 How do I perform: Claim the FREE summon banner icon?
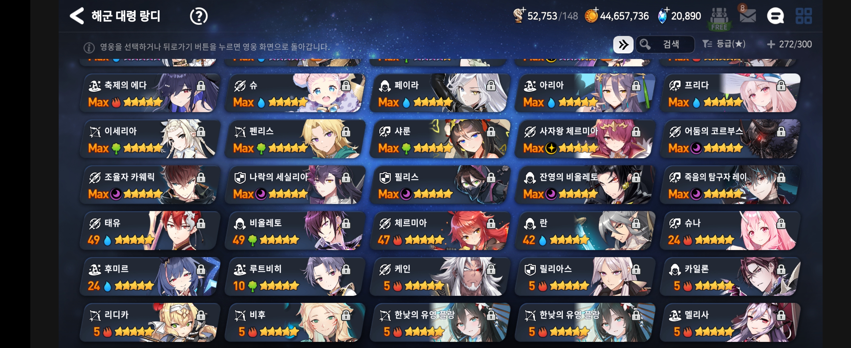(719, 19)
